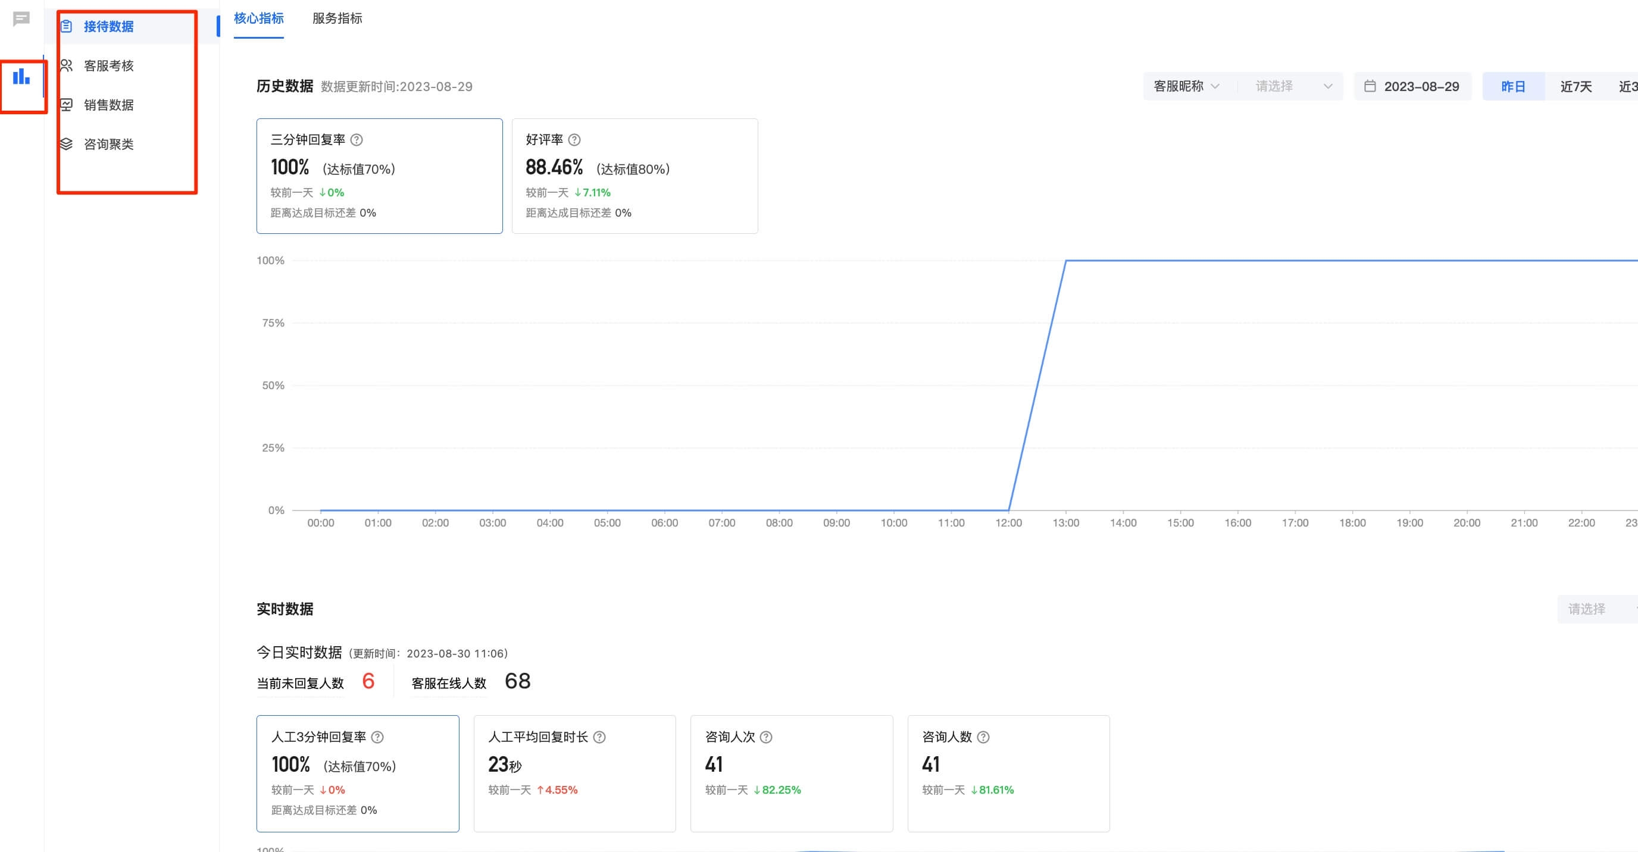
Task: Select the 昨日 time range button
Action: pos(1514,86)
